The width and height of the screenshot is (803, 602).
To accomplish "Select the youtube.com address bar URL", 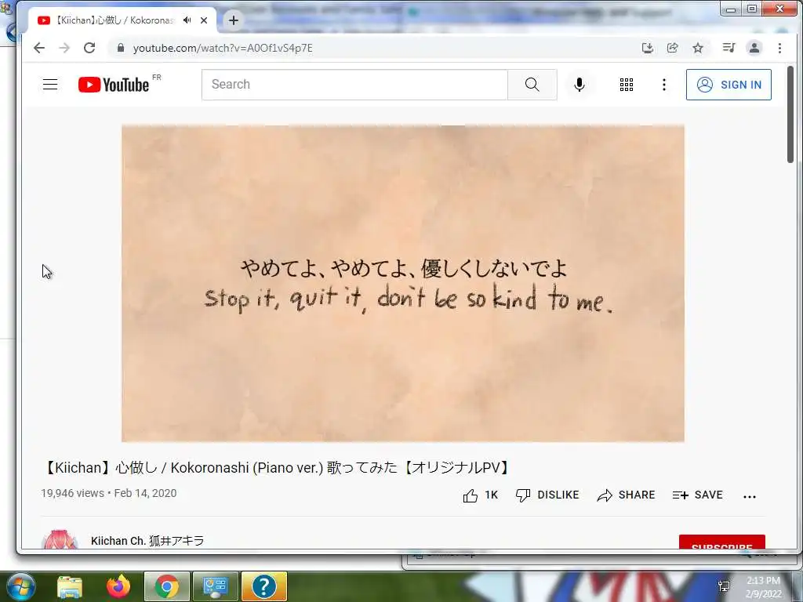I will [x=223, y=48].
